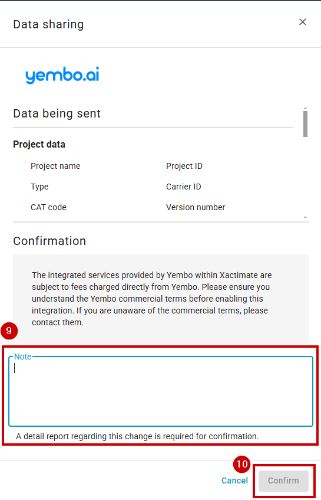Click the Data being sent heading
This screenshot has height=500, width=321.
57,113
